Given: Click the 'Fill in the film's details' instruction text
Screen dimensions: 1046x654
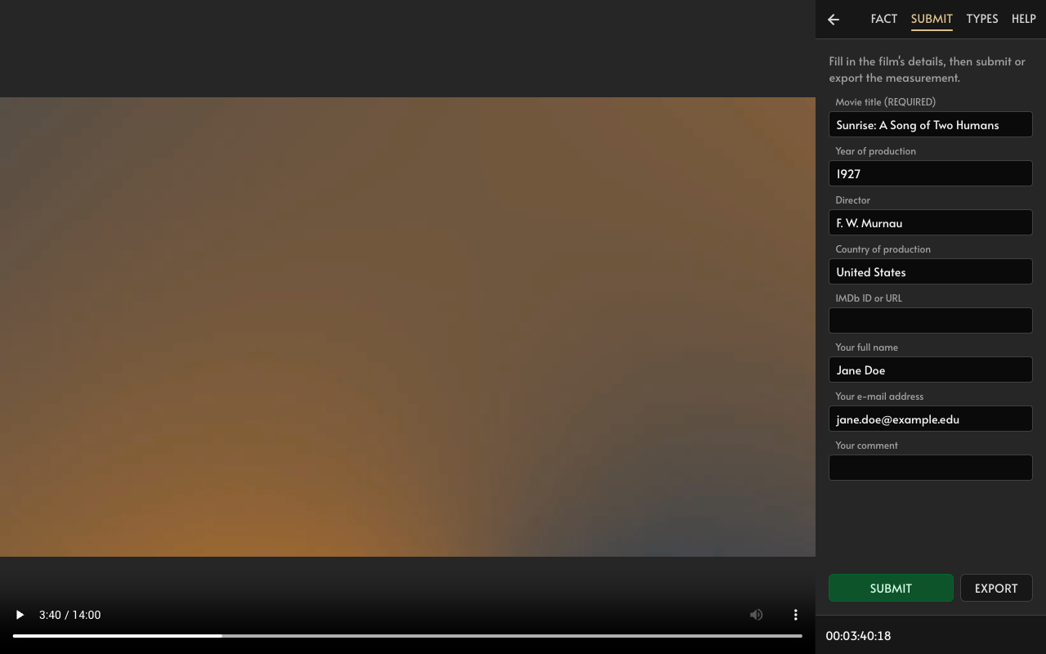Looking at the screenshot, I should (927, 69).
